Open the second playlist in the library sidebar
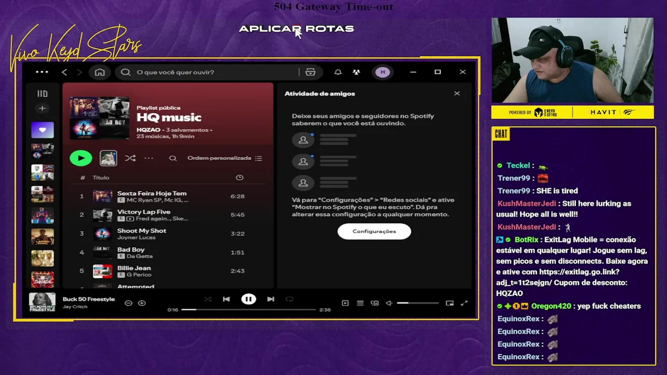The height and width of the screenshot is (375, 667). [42, 172]
